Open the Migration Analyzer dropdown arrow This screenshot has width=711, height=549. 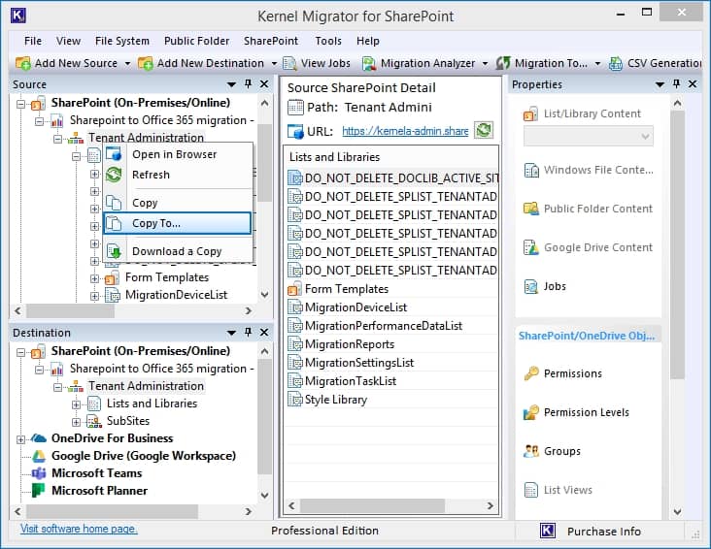tap(485, 63)
